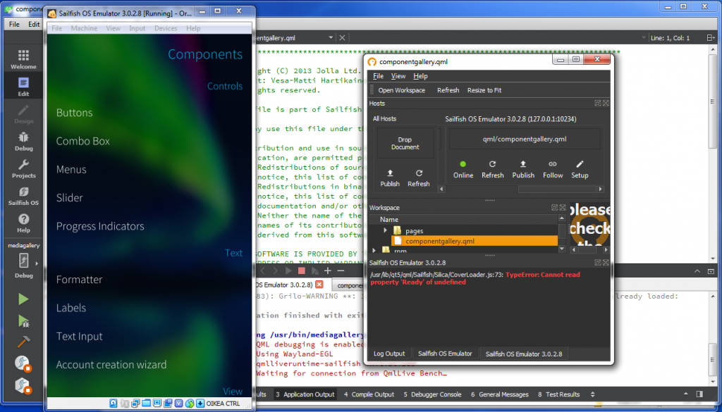Close the Workspace panel

point(562,208)
